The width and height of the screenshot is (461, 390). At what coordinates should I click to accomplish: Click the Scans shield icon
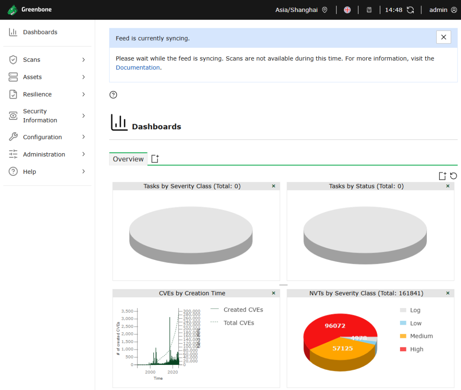pyautogui.click(x=13, y=60)
